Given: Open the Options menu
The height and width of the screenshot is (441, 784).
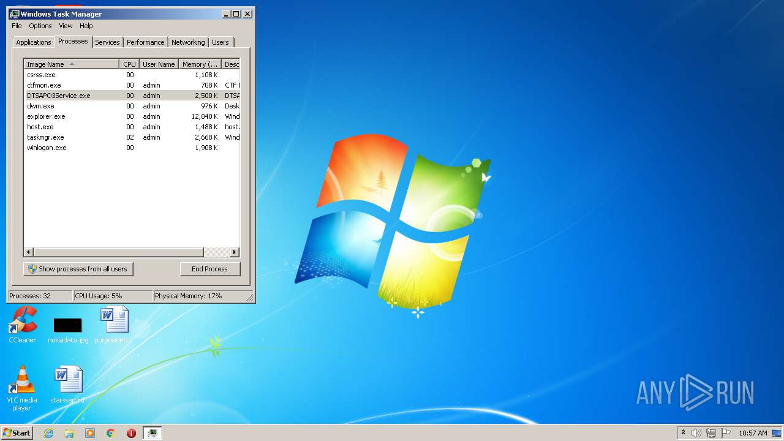Looking at the screenshot, I should pos(40,26).
